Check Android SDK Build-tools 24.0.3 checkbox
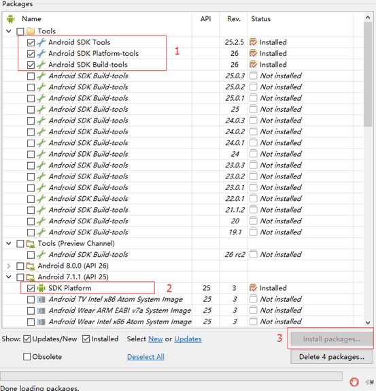The image size is (376, 391). tap(31, 121)
